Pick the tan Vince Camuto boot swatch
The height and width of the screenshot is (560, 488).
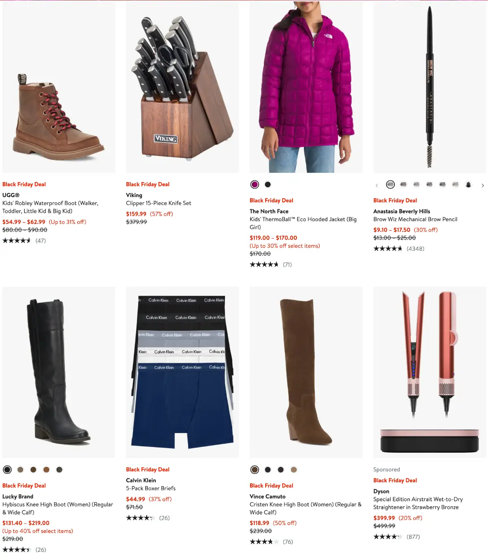[294, 470]
